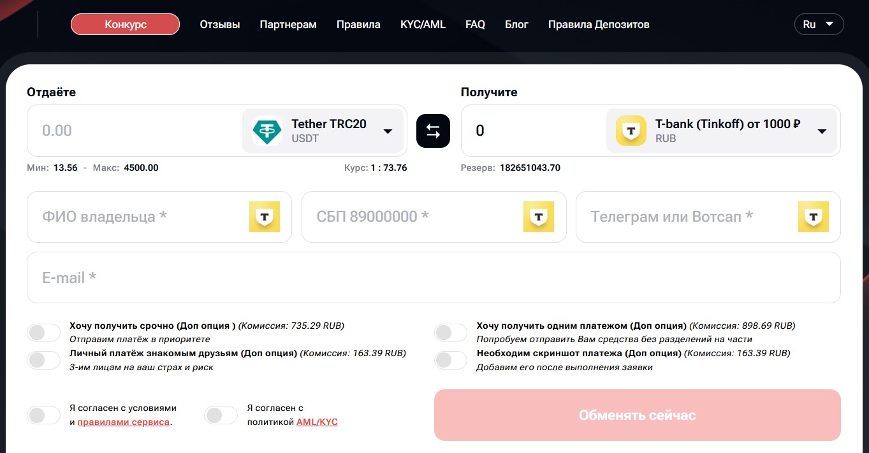Click the E-mail input field
Image resolution: width=869 pixels, height=453 pixels.
tap(434, 277)
